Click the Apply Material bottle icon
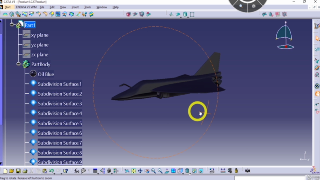 click(x=236, y=171)
